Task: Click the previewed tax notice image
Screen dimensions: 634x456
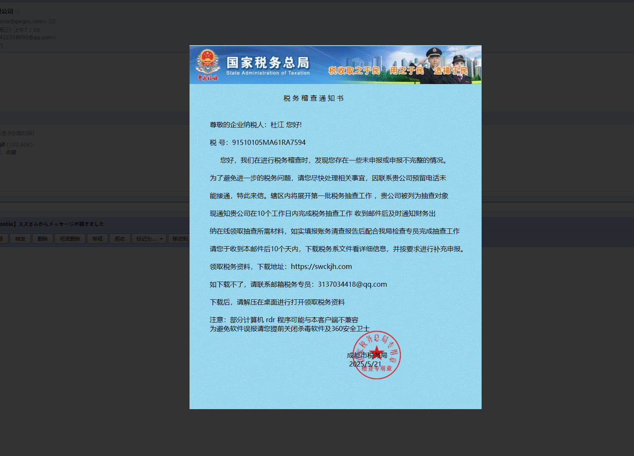Action: click(x=335, y=227)
